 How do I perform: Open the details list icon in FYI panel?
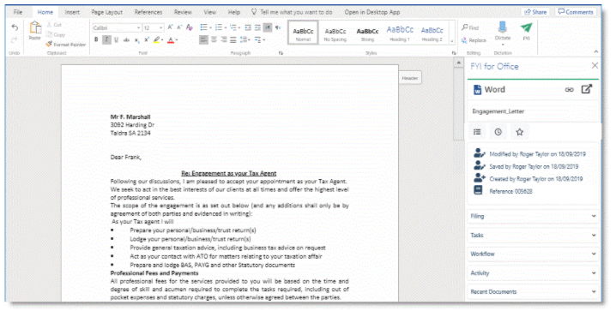point(477,132)
